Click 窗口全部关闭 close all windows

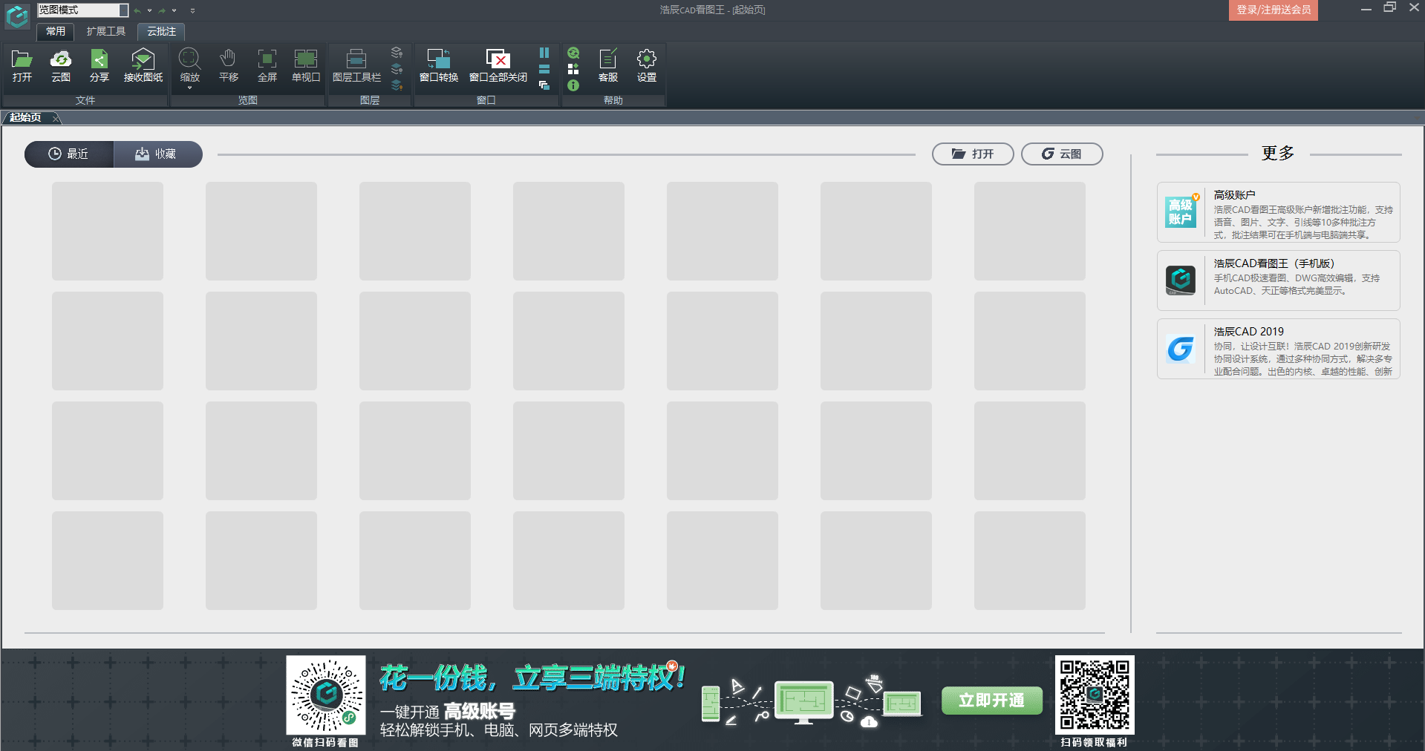point(498,66)
